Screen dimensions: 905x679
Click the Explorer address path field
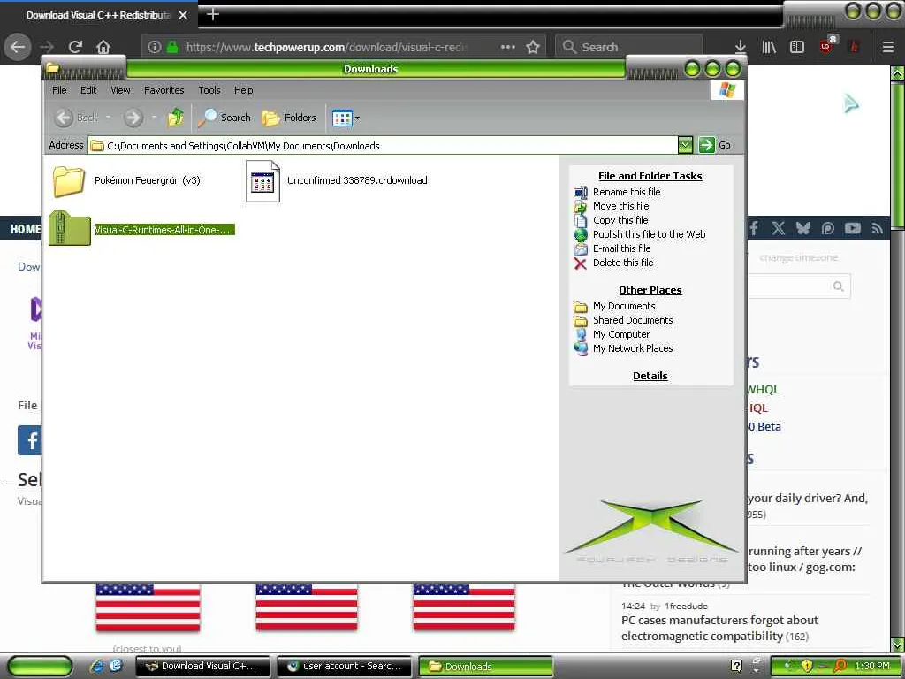click(x=384, y=146)
